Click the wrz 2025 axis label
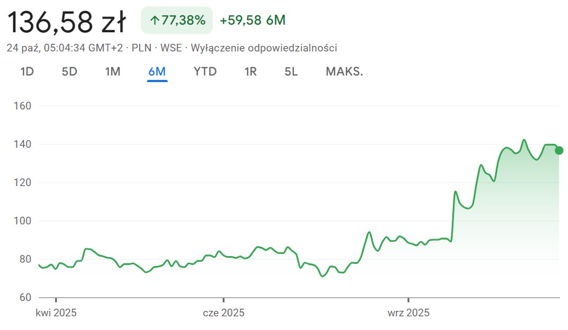Image resolution: width=568 pixels, height=330 pixels. 408,313
